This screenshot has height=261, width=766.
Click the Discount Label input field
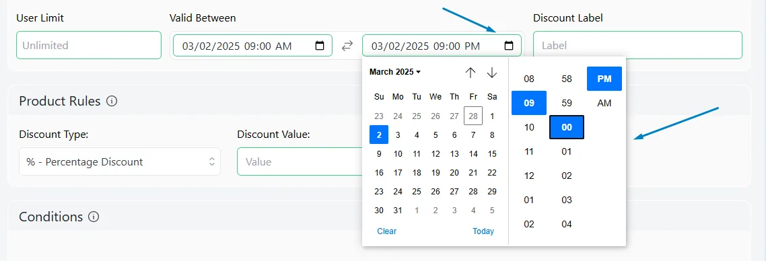point(637,45)
